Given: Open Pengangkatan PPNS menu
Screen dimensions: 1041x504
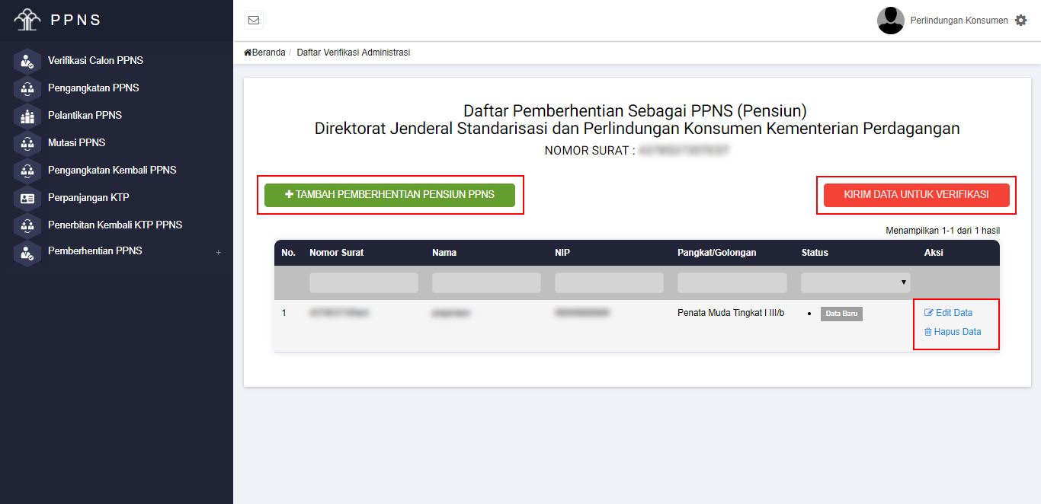Looking at the screenshot, I should tap(93, 88).
